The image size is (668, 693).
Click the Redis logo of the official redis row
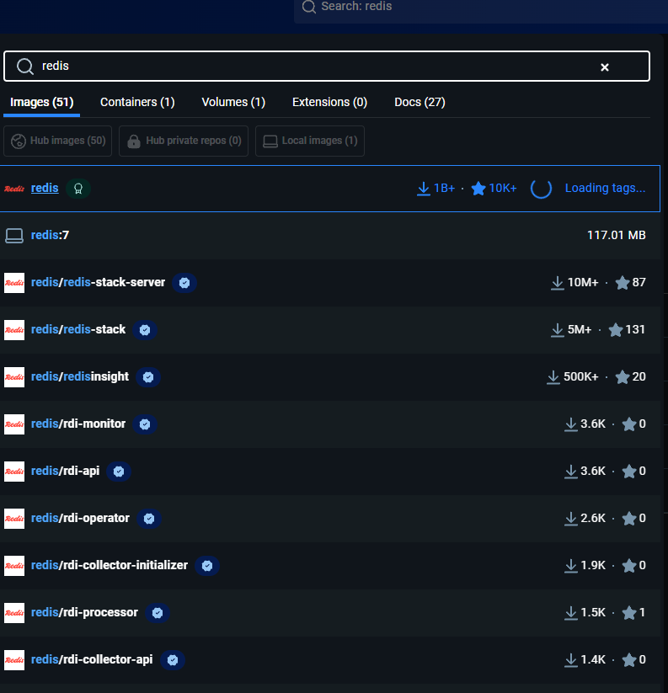[14, 189]
